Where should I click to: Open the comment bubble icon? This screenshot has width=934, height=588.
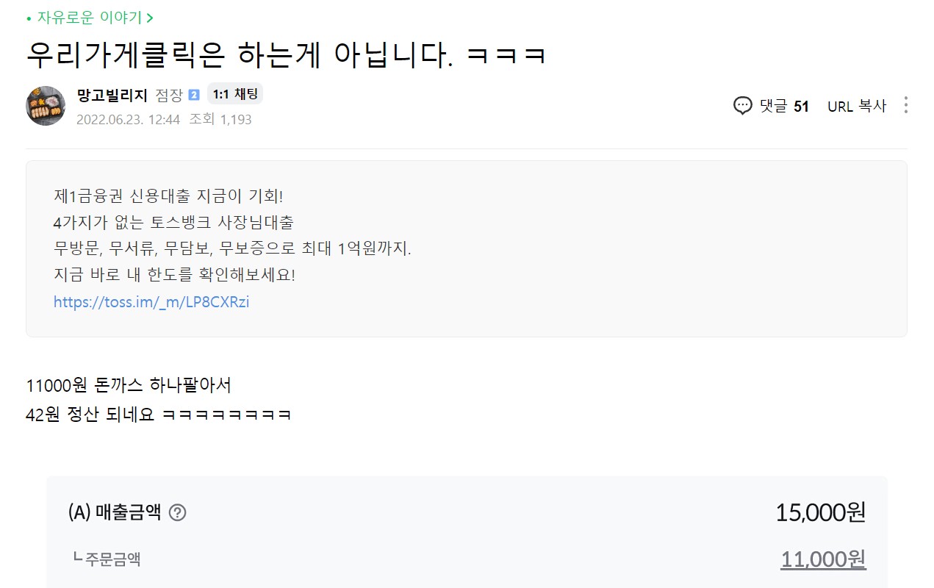[x=743, y=106]
